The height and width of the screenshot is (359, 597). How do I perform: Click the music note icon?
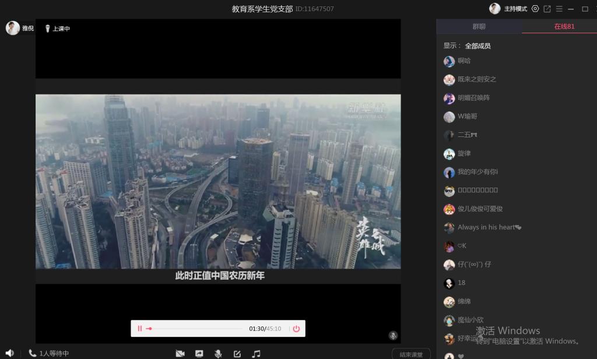[x=256, y=354]
